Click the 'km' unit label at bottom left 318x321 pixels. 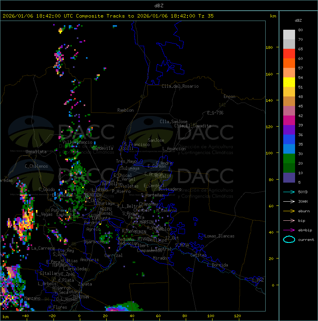6,317
